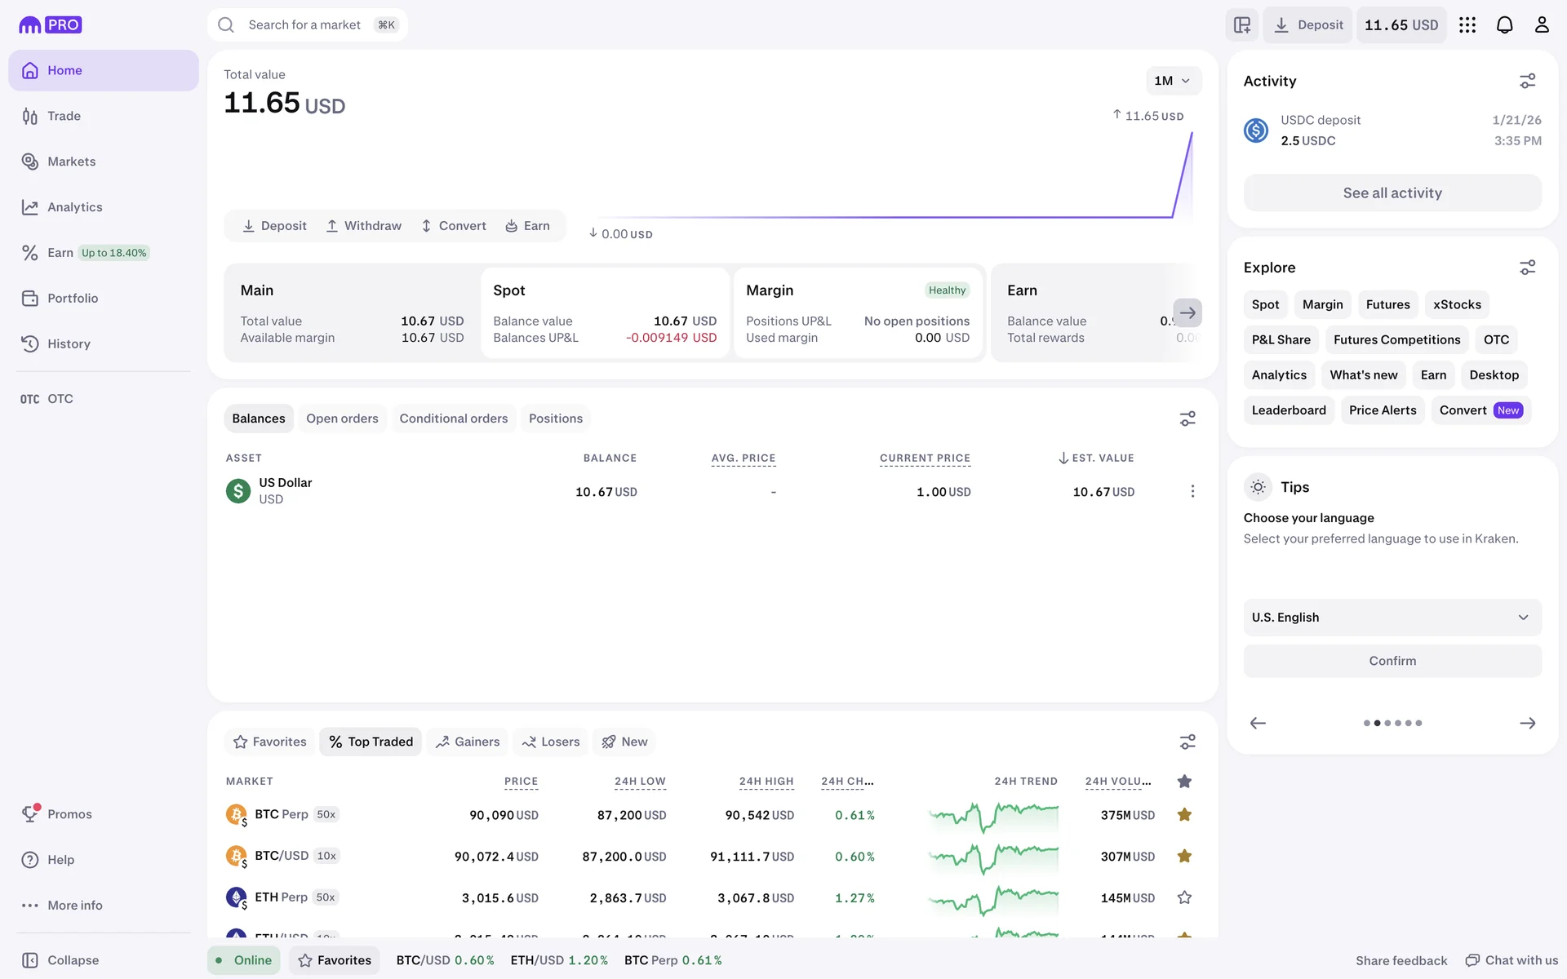Remove BTC/USD from favorites via star
Screen dimensions: 1567x979
tap(1184, 856)
